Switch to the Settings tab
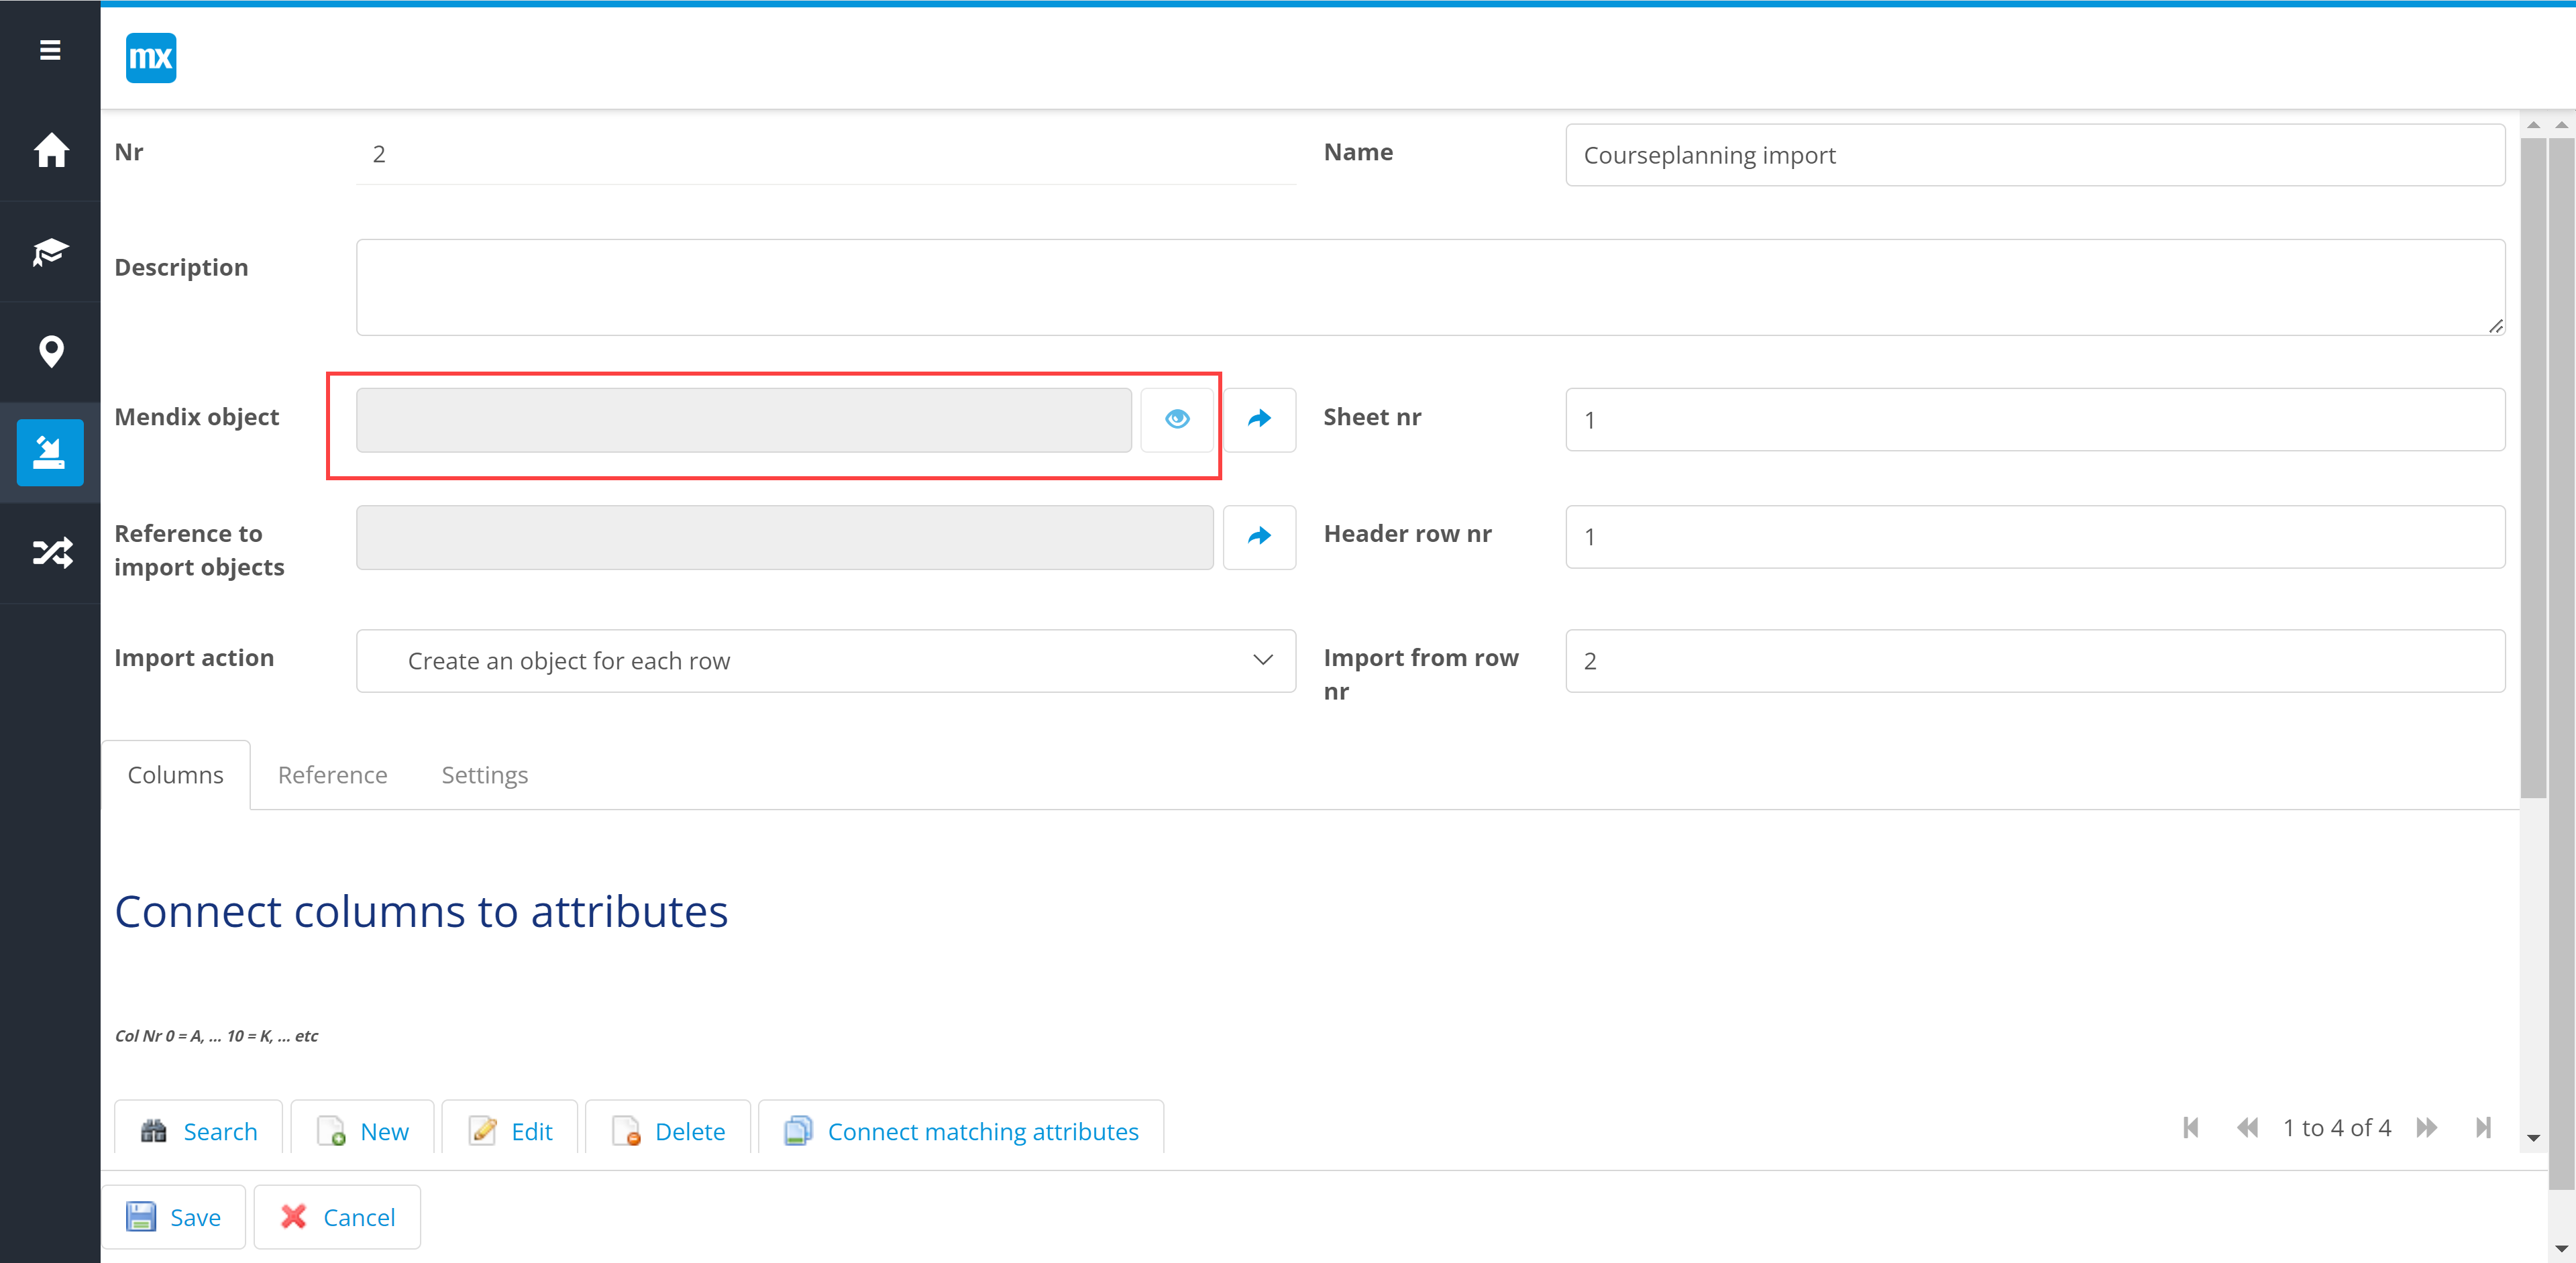Screen dimensions: 2576x1263 pos(484,775)
